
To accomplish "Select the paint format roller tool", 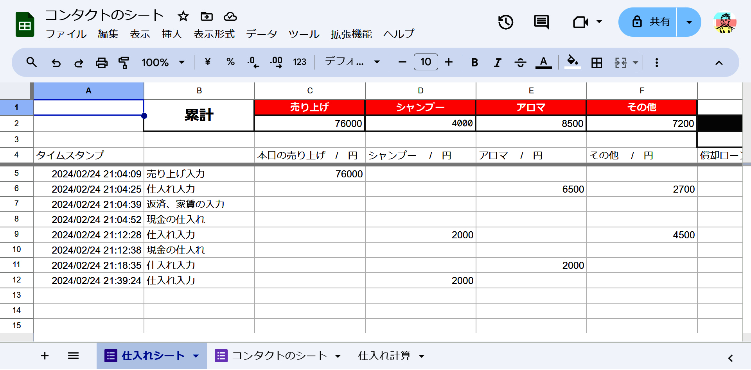I will pyautogui.click(x=124, y=63).
